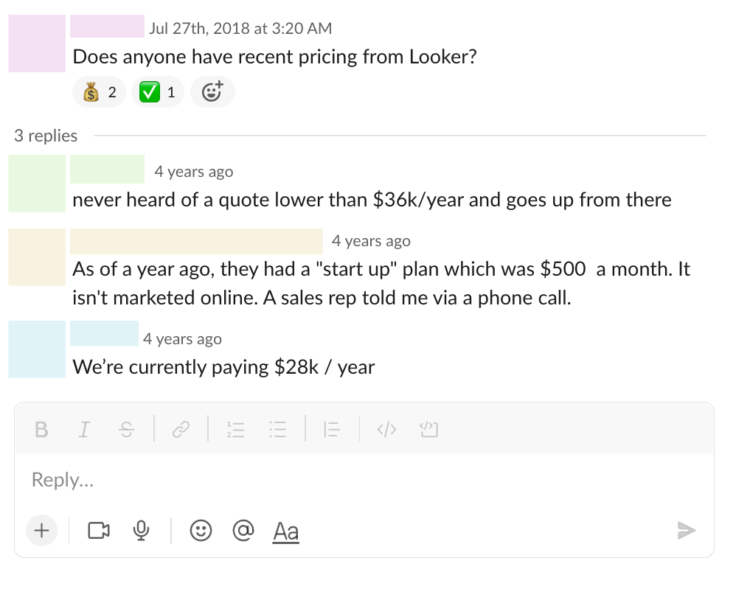Mention someone with the @ button

(x=243, y=530)
